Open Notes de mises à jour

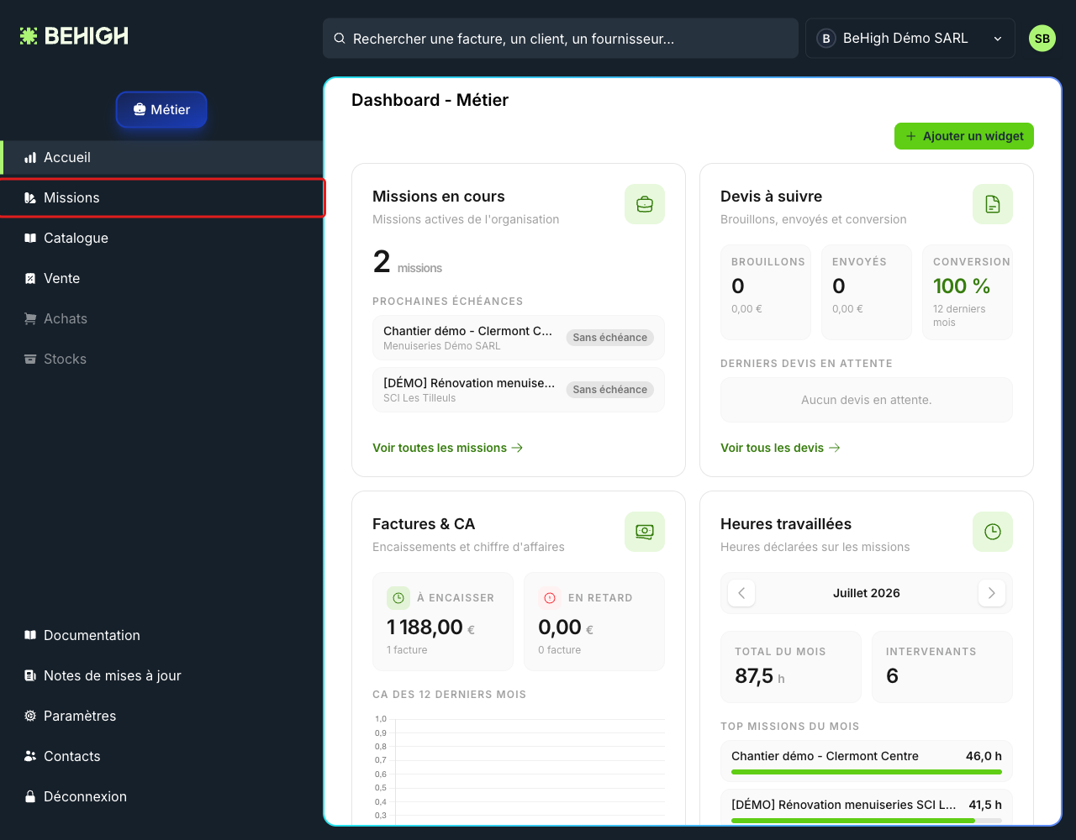click(x=161, y=676)
